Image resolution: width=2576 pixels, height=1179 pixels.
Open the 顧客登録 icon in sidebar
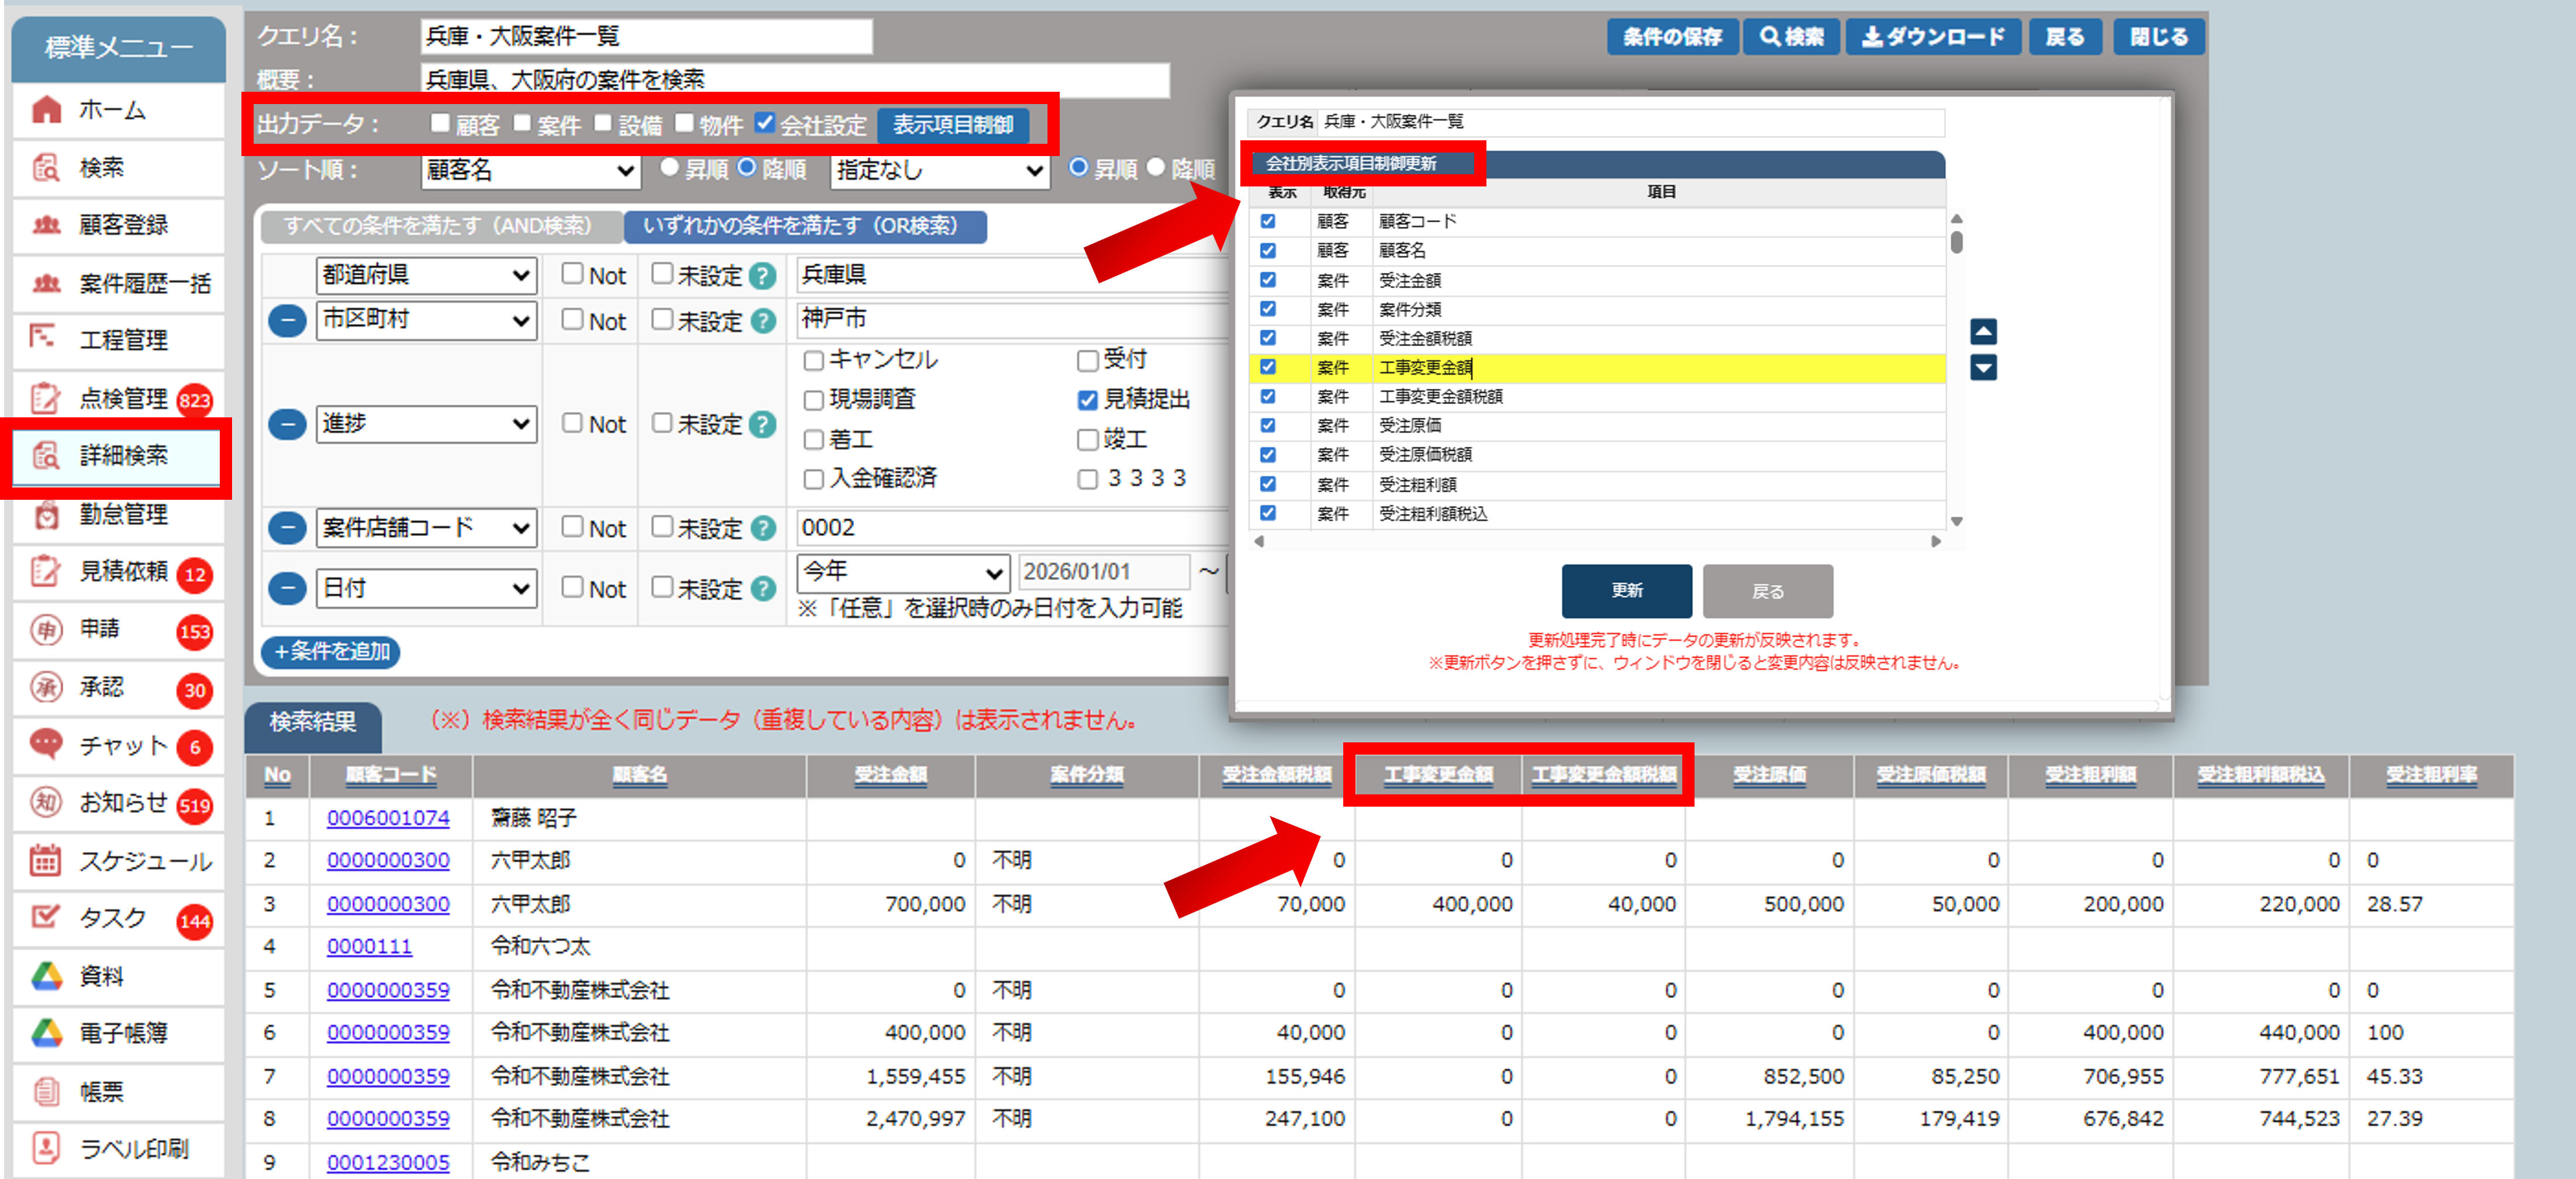(x=46, y=225)
